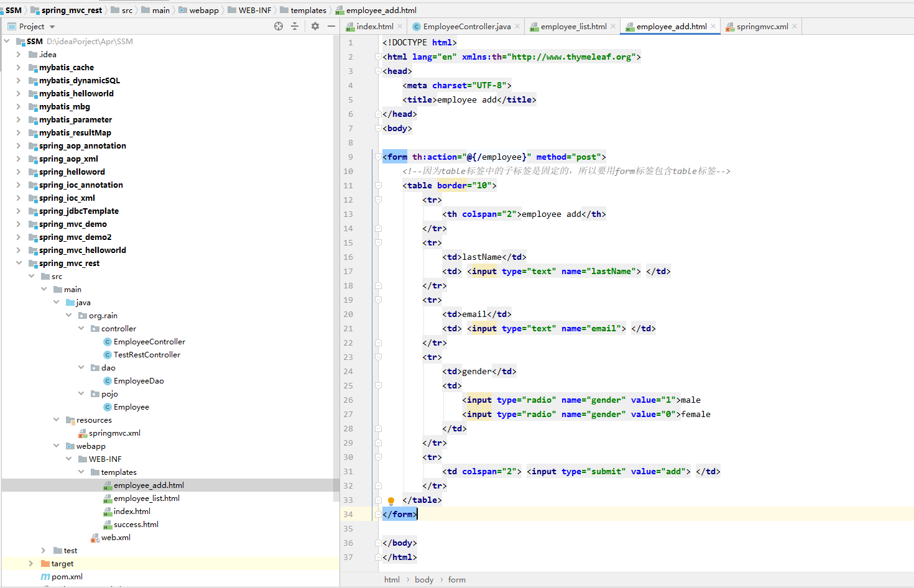Collapse the controller package
The width and height of the screenshot is (914, 588).
[81, 328]
